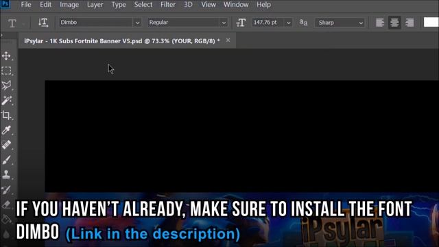Open the Image menu
439x247 pixels.
pyautogui.click(x=69, y=5)
